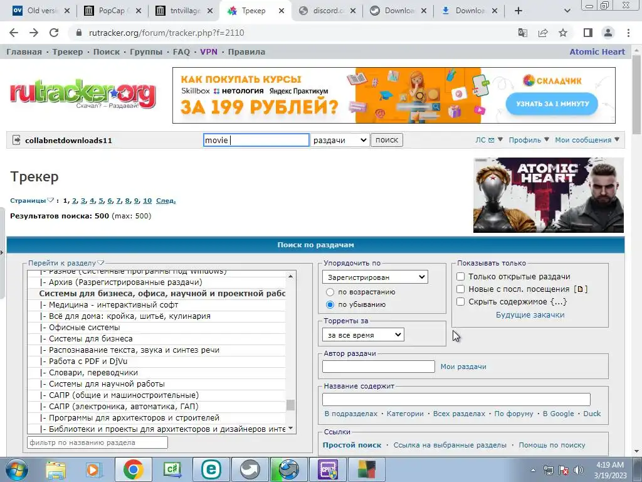642x482 pixels.
Task: Go to results page 2
Action: tap(74, 200)
